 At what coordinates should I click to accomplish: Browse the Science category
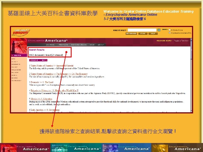pos(14,78)
